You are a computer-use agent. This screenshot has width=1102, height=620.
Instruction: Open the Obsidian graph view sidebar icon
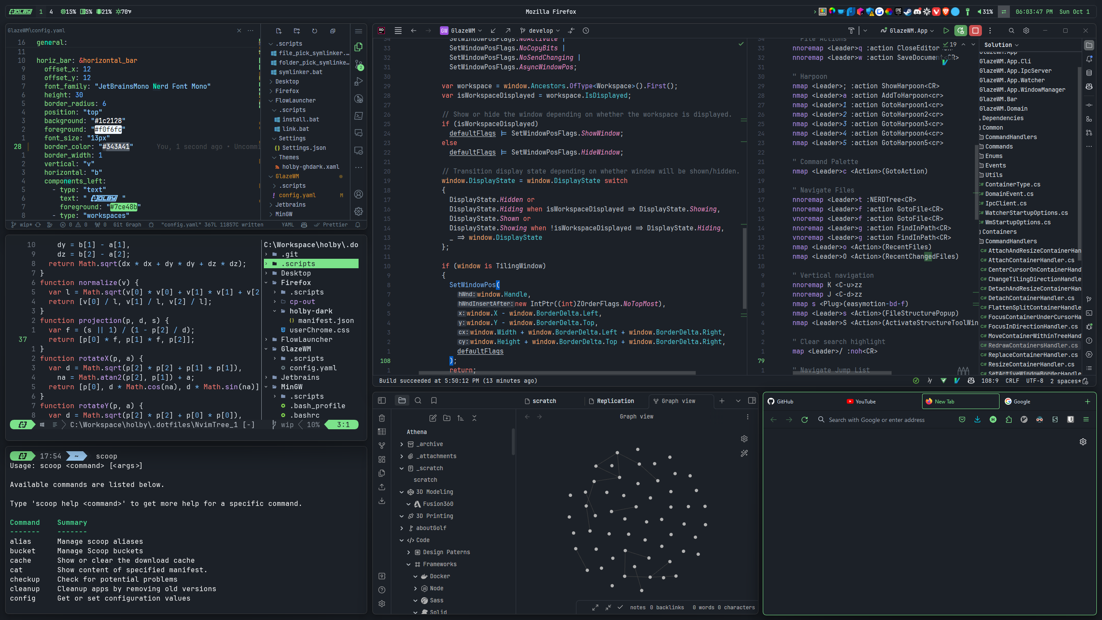(x=382, y=446)
